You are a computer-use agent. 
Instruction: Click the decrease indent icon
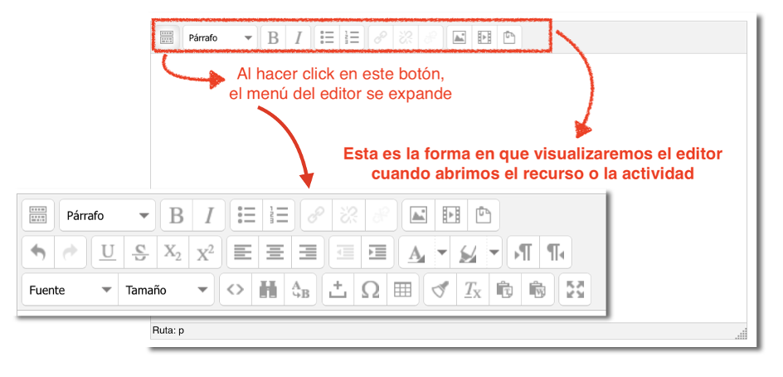345,253
